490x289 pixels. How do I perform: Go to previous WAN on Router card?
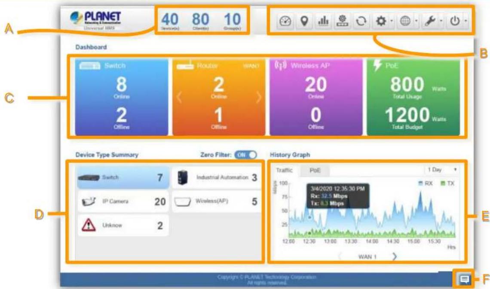click(x=179, y=97)
